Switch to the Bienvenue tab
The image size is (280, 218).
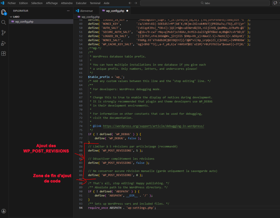[86, 11]
